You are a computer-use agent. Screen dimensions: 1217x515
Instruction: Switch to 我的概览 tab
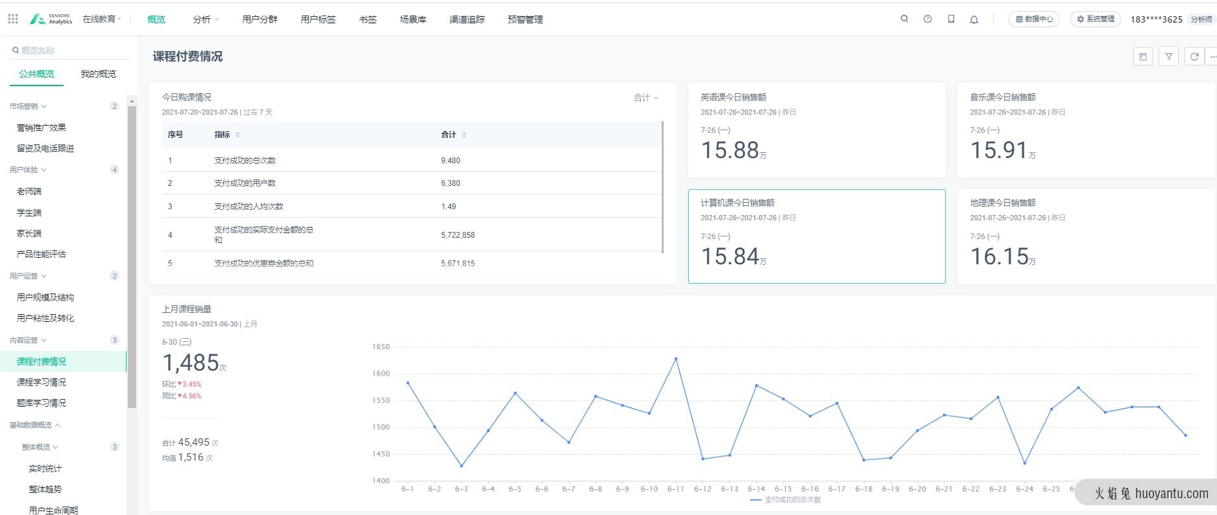[x=99, y=74]
